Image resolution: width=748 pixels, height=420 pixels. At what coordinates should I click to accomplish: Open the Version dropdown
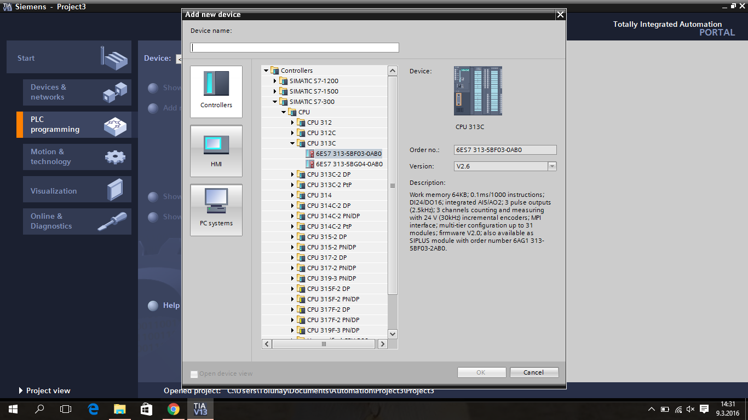pyautogui.click(x=552, y=166)
